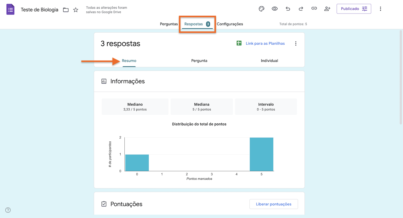403x218 pixels.
Task: Open Link para as Planilhas
Action: click(x=265, y=43)
